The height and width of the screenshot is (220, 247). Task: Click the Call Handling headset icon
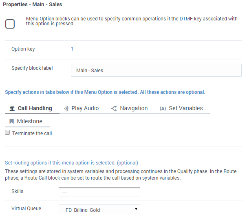coord(12,108)
